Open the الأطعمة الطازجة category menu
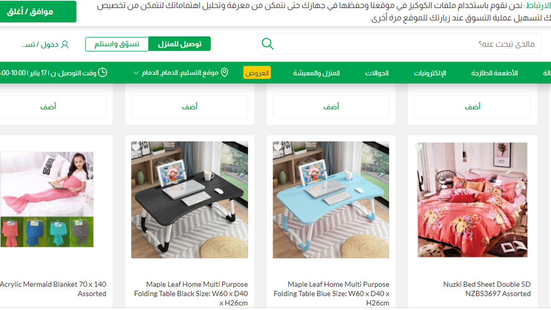The width and height of the screenshot is (551, 310). [494, 73]
